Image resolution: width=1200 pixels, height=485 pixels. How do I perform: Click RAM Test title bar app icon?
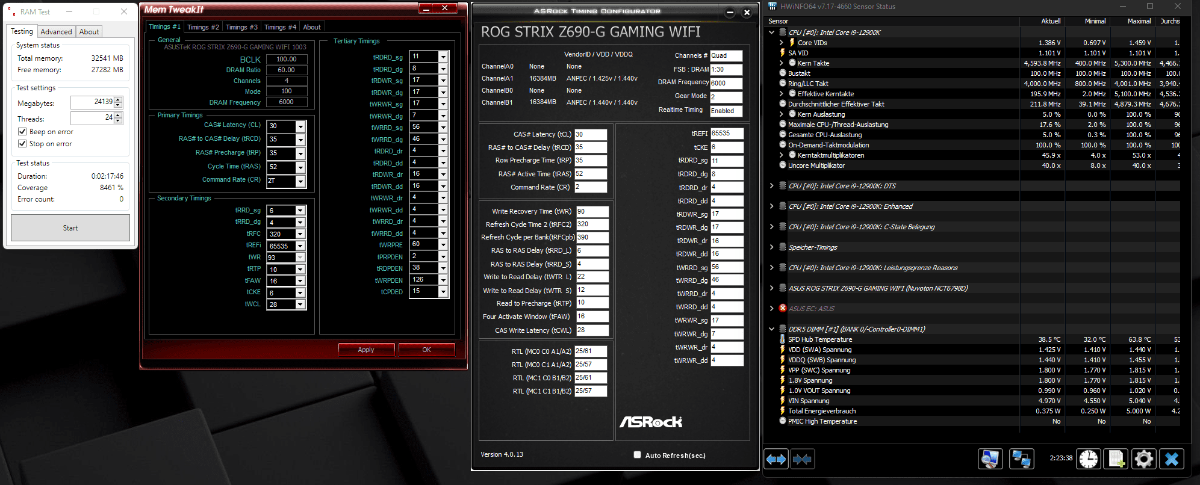12,11
